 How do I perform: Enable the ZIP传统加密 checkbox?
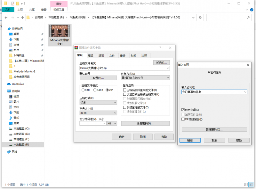[x=183, y=119]
